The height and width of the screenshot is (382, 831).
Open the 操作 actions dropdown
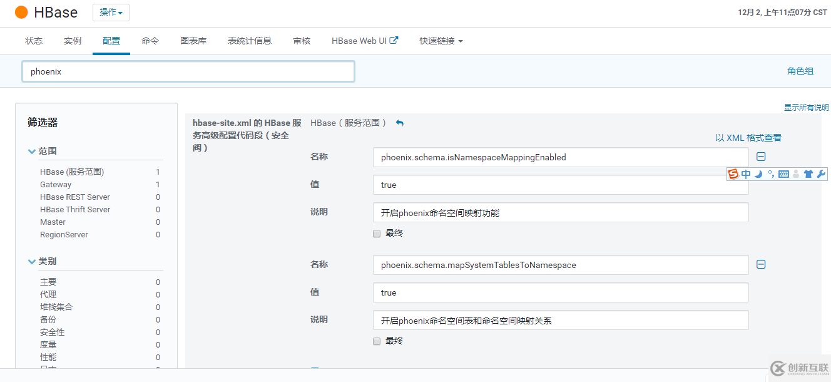click(x=111, y=12)
